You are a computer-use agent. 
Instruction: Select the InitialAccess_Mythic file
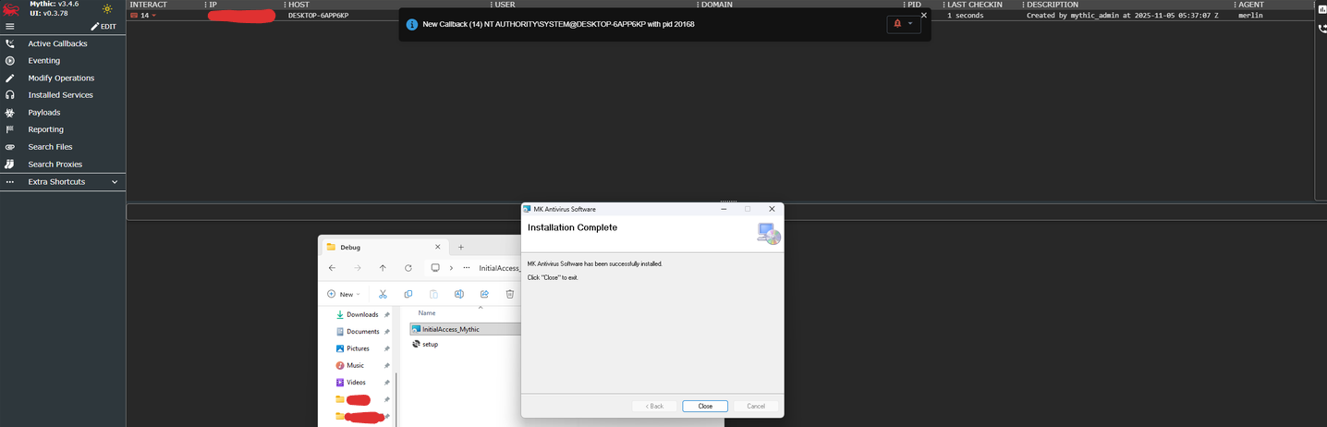(x=451, y=329)
